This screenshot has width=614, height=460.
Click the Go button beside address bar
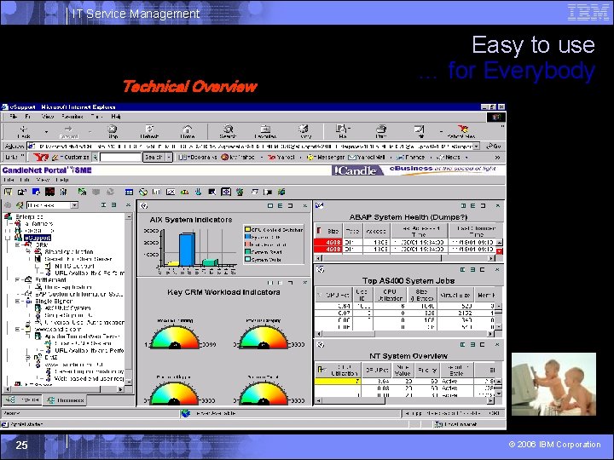coord(494,147)
